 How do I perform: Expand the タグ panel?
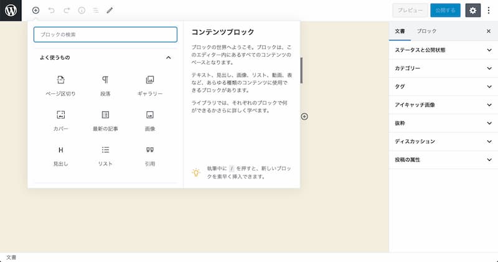pyautogui.click(x=443, y=87)
